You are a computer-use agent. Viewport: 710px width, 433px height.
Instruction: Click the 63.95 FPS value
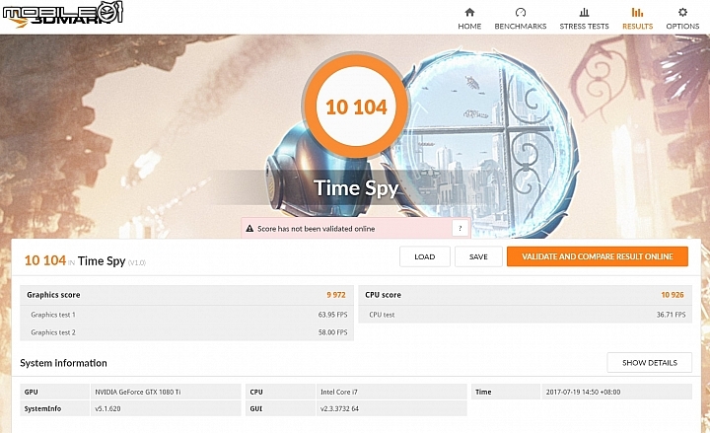333,315
